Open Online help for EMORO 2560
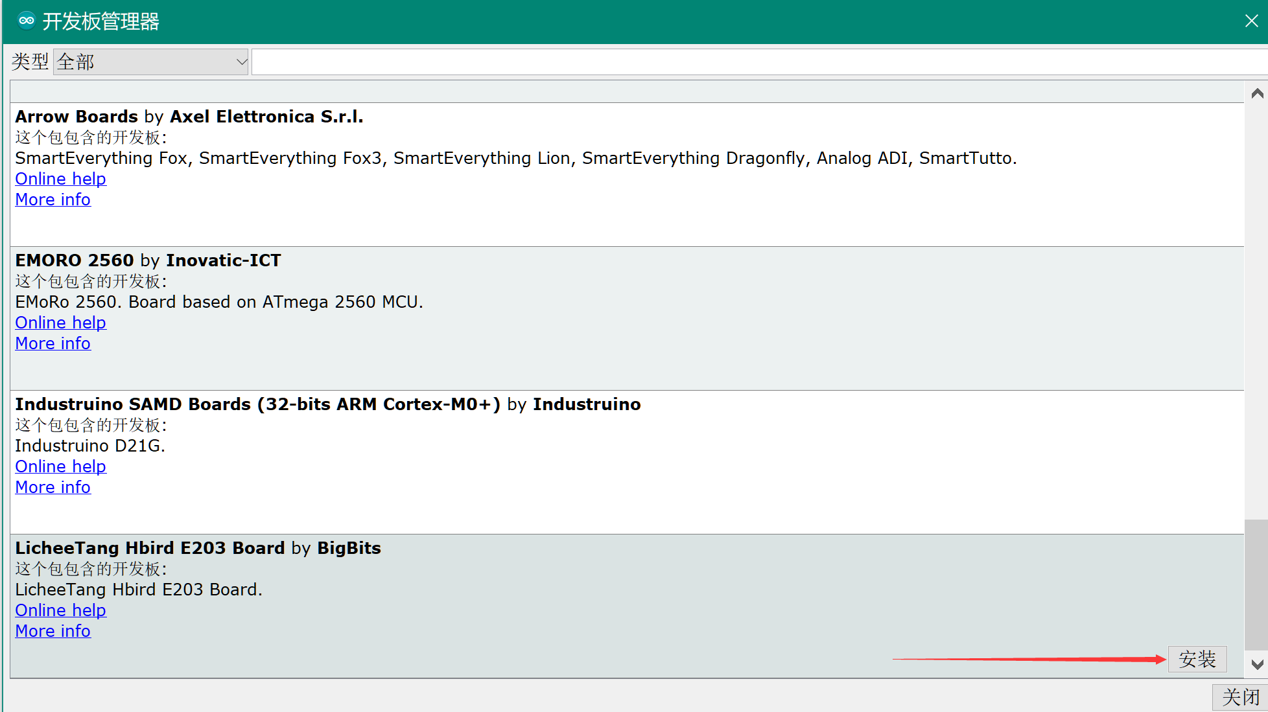The width and height of the screenshot is (1268, 712). (60, 323)
